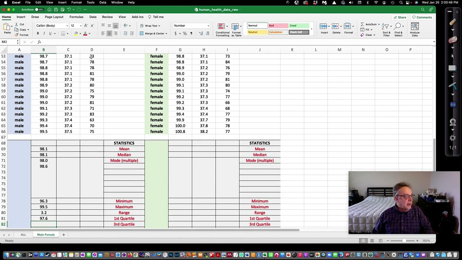This screenshot has width=462, height=260.
Task: Select cell B81 showing 97.6
Action: pyautogui.click(x=44, y=218)
